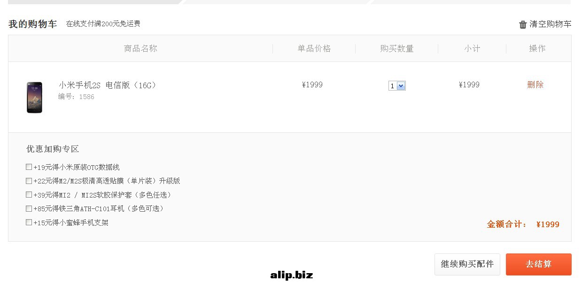The height and width of the screenshot is (283, 582).
Task: Check the +15元 小蜜蜂手机支架 add-on
Action: tap(29, 222)
